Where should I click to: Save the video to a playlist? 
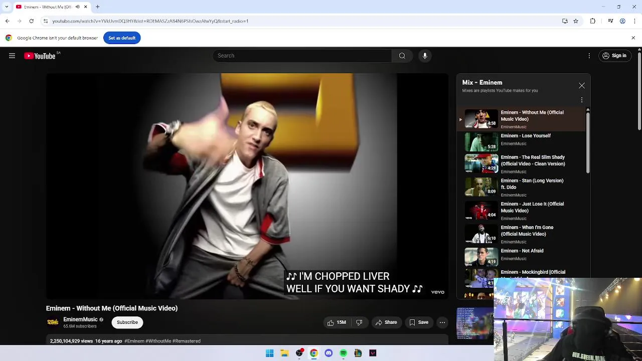tap(419, 322)
